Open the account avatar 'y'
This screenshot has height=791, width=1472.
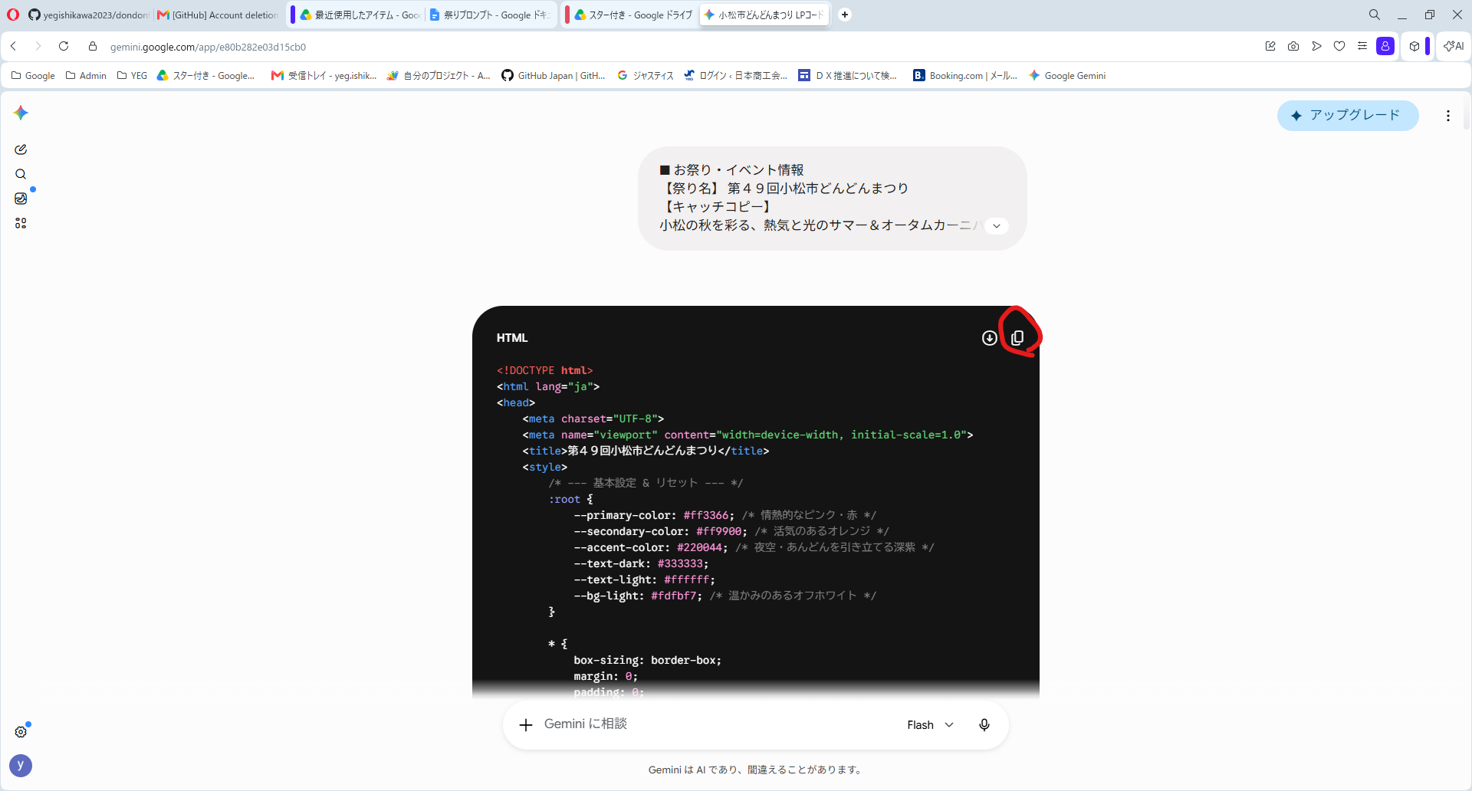coord(21,765)
